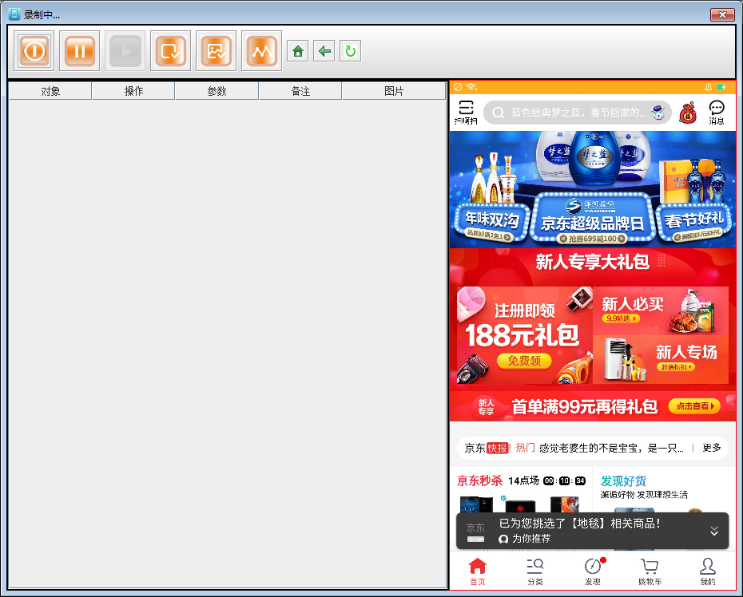Tap the red lucky bag icon
This screenshot has width=743, height=597.
687,113
